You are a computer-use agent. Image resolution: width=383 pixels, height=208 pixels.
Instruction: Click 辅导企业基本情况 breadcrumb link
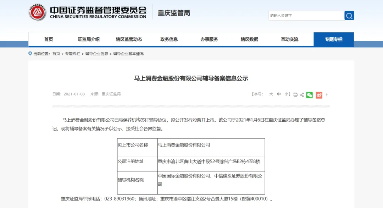pos(128,54)
